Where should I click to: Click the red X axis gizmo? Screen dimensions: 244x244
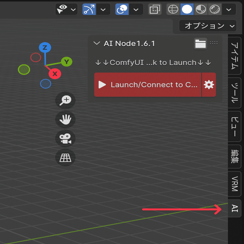click(55, 74)
